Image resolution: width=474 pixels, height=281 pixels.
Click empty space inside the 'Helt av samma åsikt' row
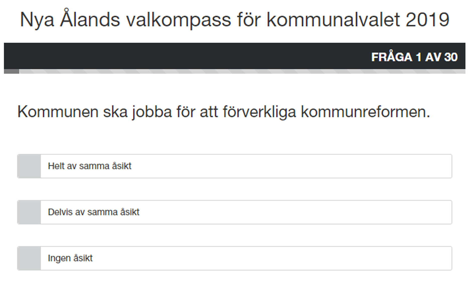(x=288, y=166)
